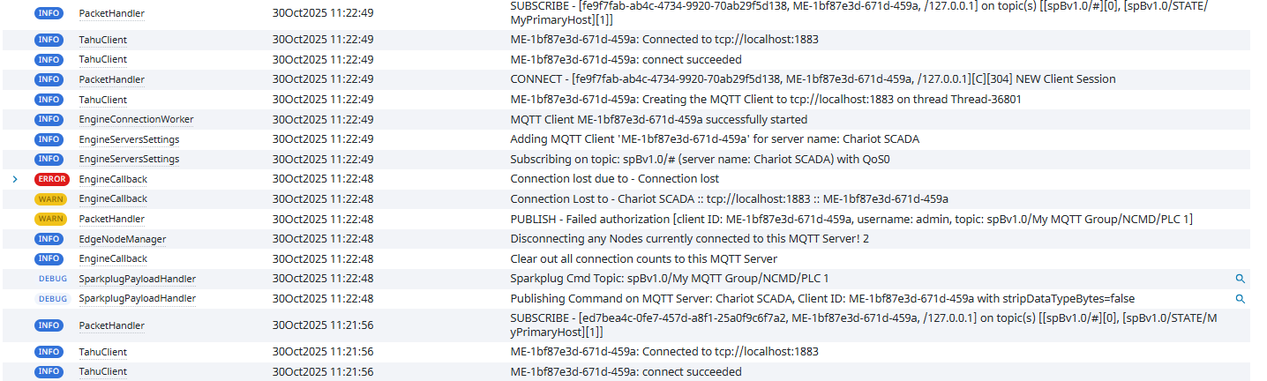Screen dimensions: 1267x381
Task: Click WARN badge on EngineCallback Connection Lost row
Action: pyautogui.click(x=50, y=199)
